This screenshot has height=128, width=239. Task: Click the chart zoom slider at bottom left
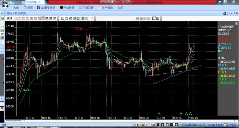(14, 121)
